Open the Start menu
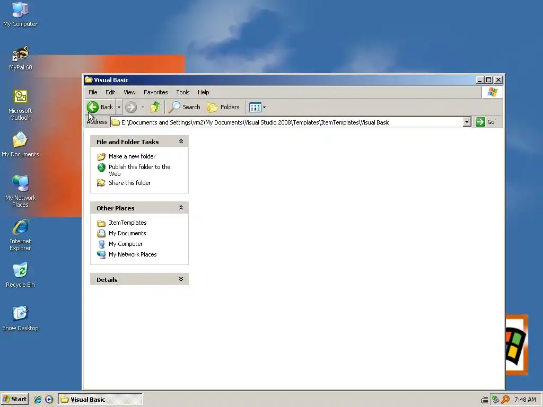Screen dimensions: 543x407 [14, 399]
